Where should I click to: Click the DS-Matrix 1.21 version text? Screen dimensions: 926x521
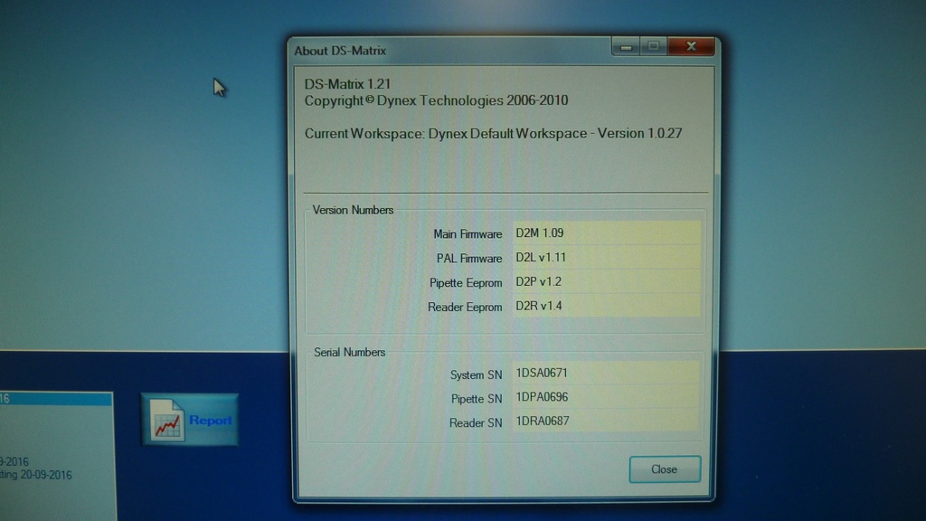pyautogui.click(x=347, y=84)
